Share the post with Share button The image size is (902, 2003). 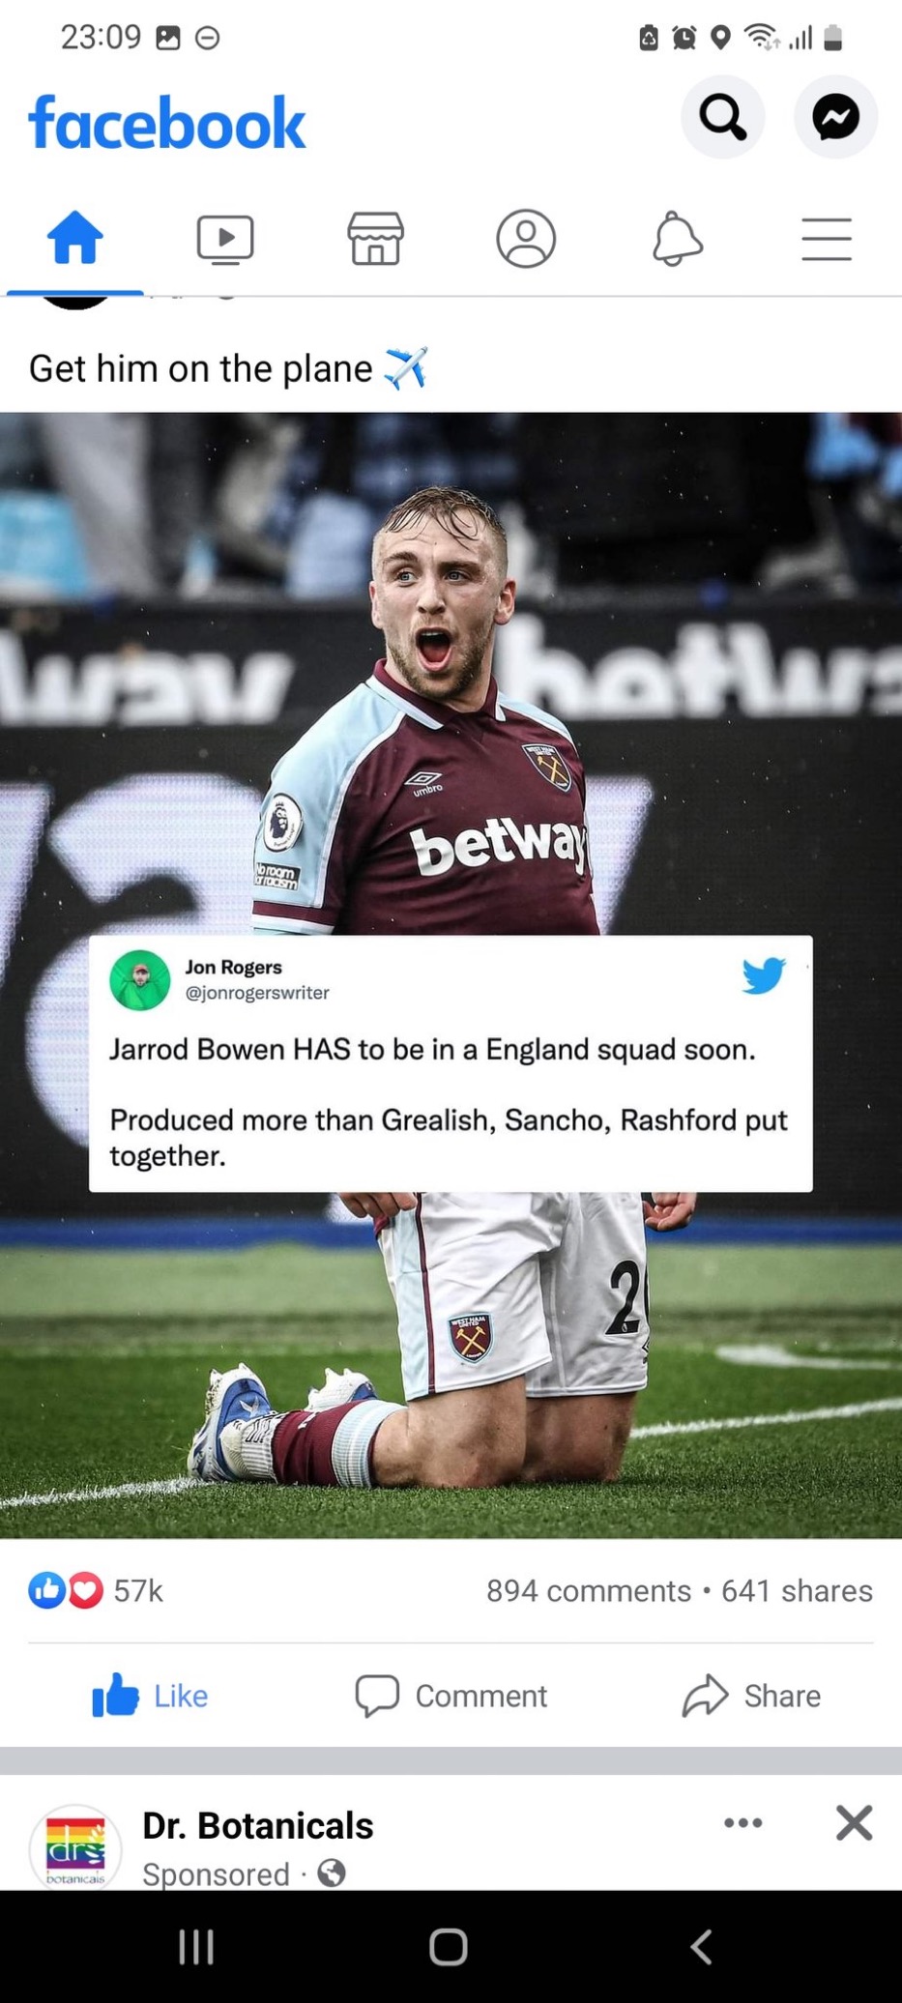tap(751, 1696)
